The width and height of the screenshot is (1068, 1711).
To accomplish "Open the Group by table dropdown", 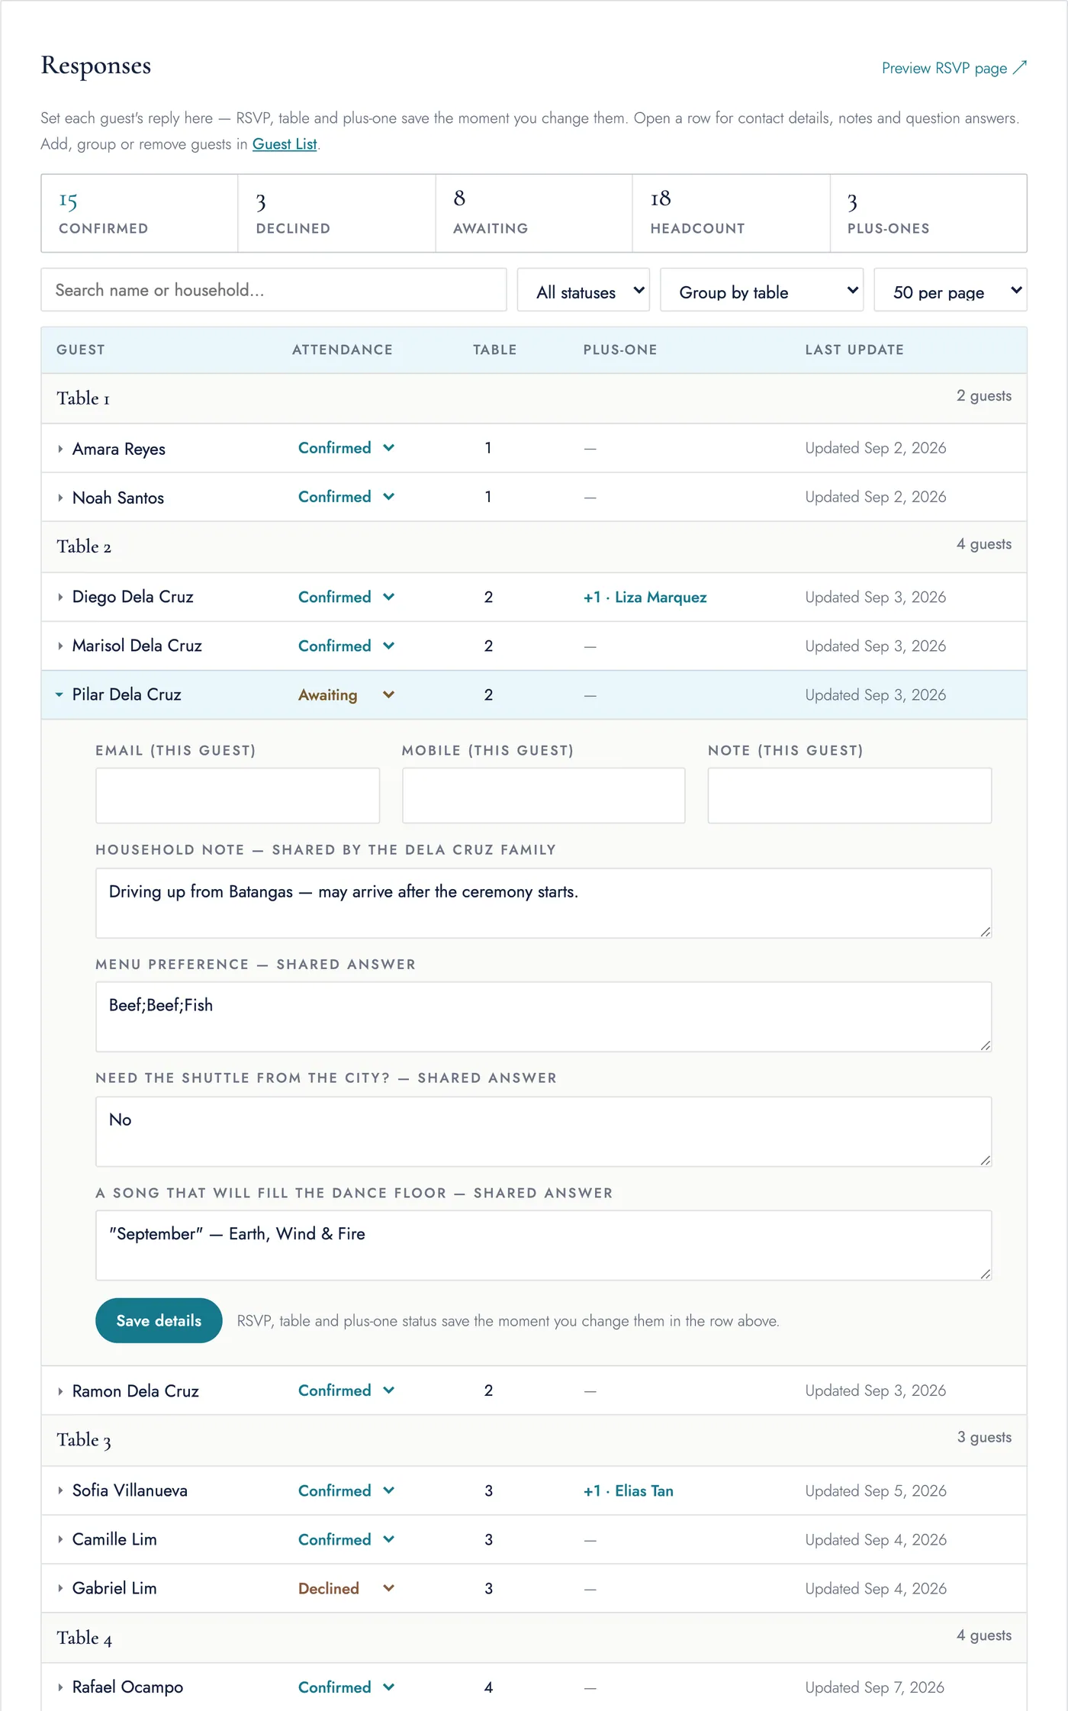I will click(761, 290).
